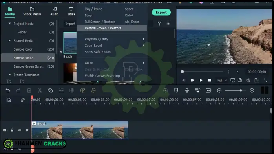The height and width of the screenshot is (154, 274).
Task: Select the Beach clip on timeline
Action: 80,130
